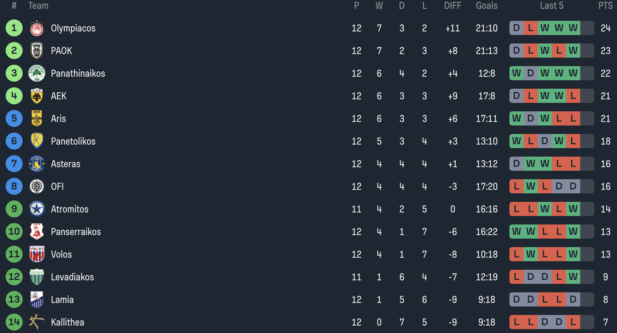Click the Goals column header
The image size is (617, 333).
pos(486,6)
